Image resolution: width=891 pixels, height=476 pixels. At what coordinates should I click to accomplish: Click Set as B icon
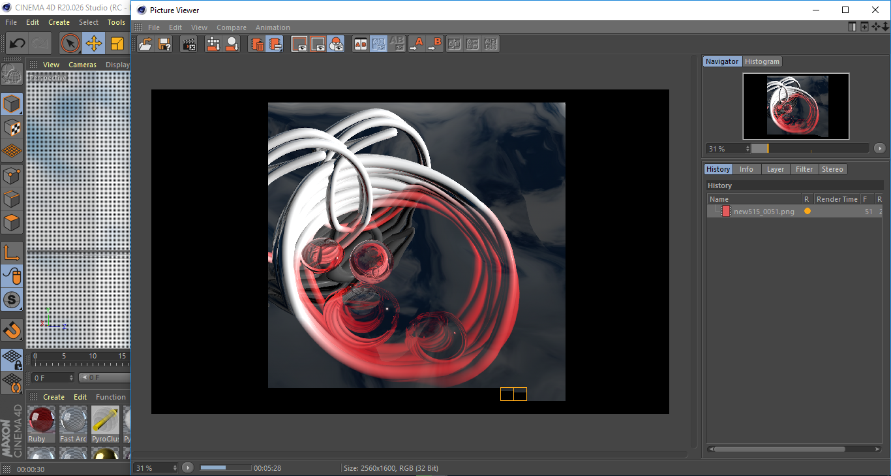point(434,44)
